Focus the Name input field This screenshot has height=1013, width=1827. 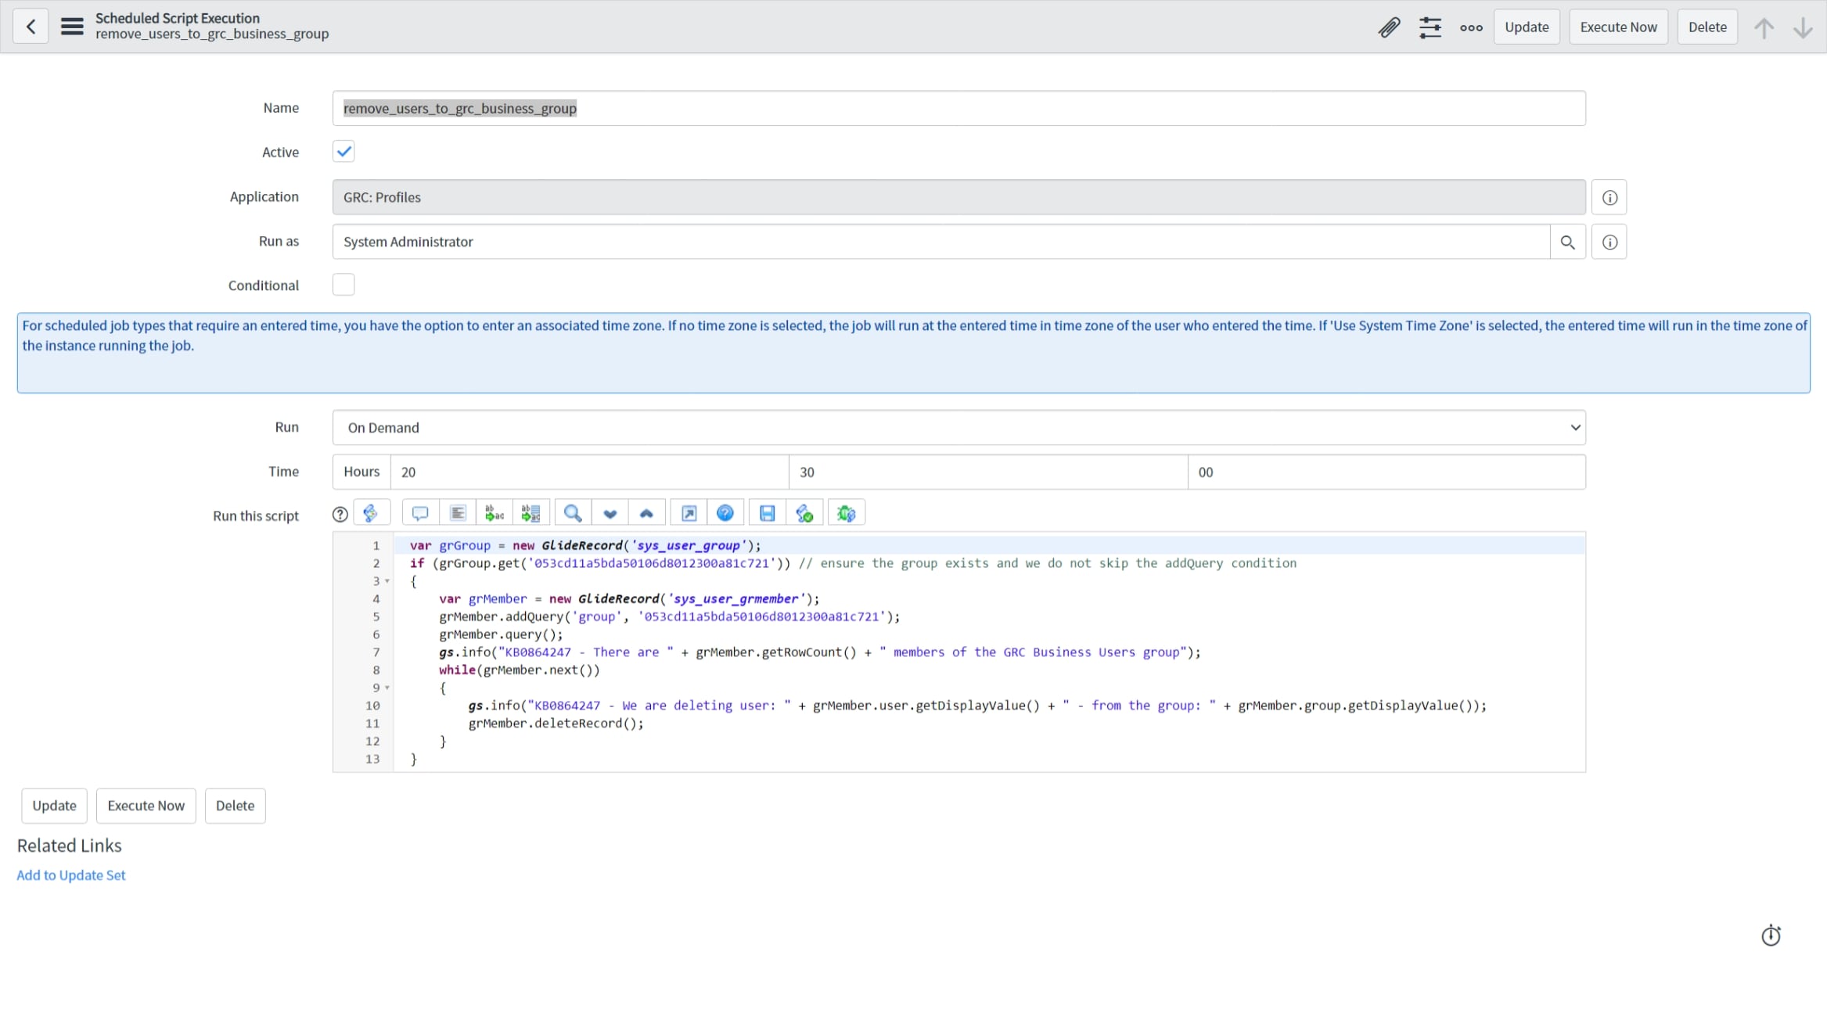tap(958, 108)
